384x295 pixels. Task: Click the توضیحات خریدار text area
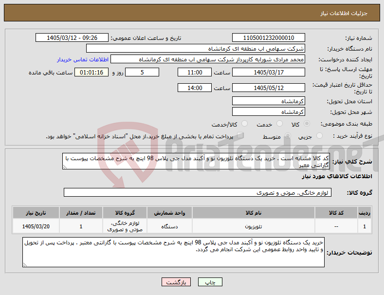coord(173,252)
